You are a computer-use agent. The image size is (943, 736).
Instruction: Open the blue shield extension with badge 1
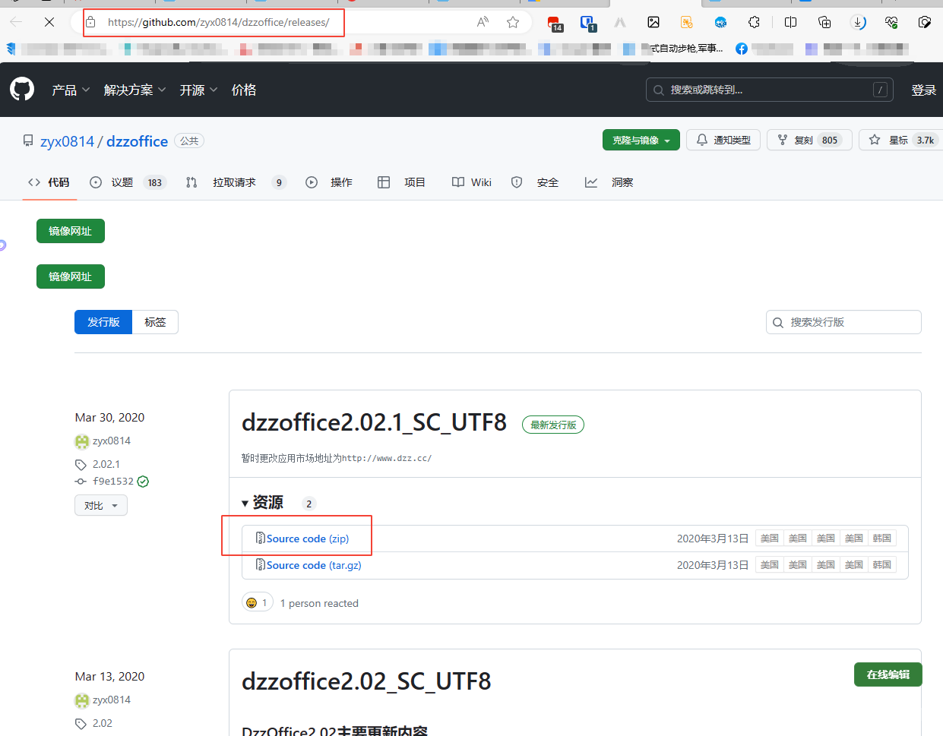click(x=587, y=23)
